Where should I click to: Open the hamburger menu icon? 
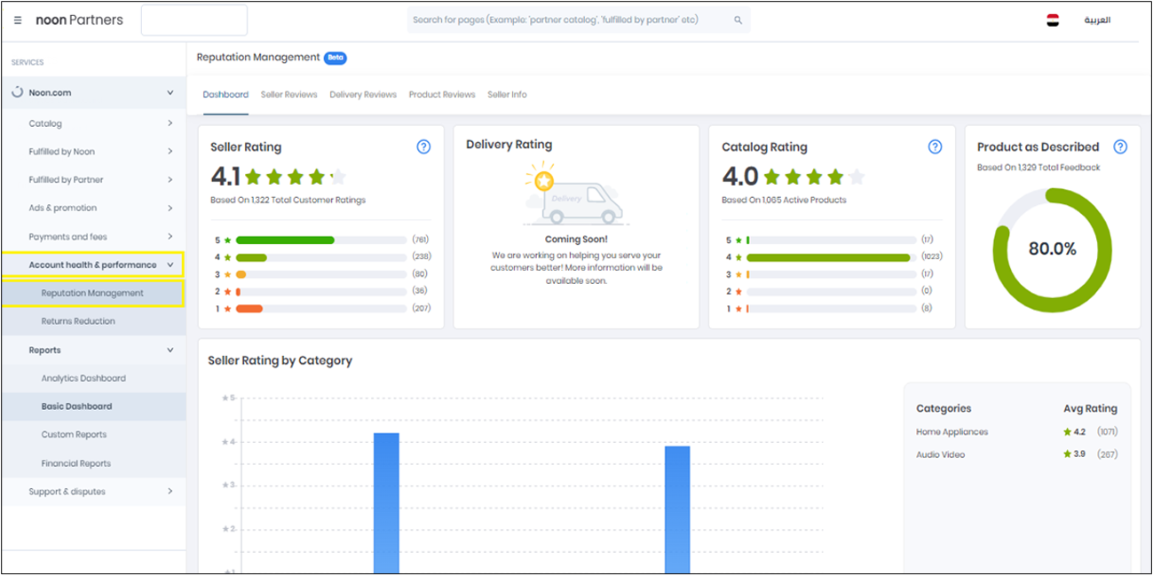click(x=18, y=20)
